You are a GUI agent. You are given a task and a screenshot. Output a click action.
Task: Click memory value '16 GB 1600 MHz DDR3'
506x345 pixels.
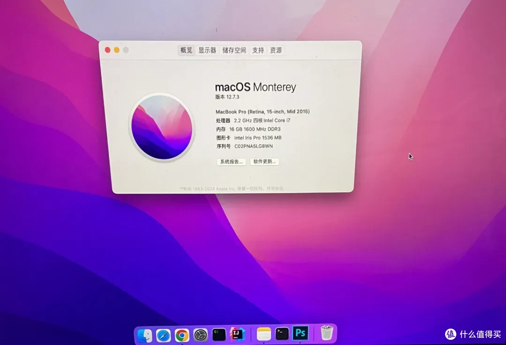pos(254,129)
